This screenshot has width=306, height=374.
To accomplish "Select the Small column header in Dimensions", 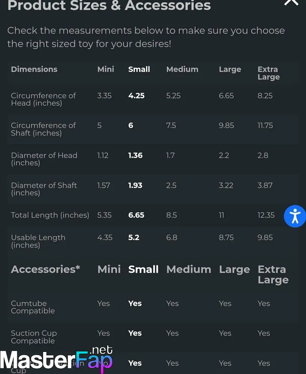I will click(139, 70).
